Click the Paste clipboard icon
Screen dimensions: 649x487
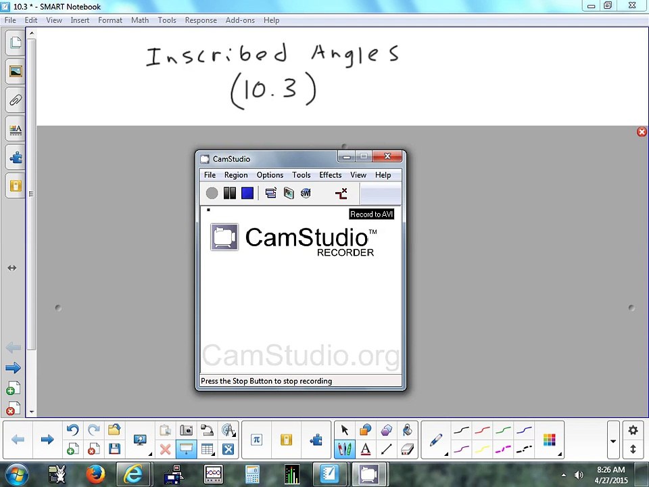click(x=166, y=430)
